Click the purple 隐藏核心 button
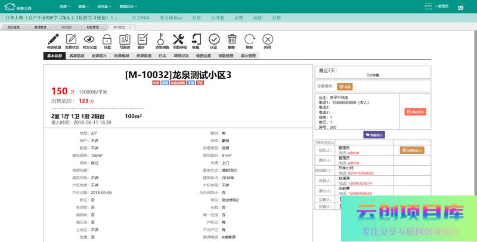The height and width of the screenshot is (242, 477). click(374, 135)
